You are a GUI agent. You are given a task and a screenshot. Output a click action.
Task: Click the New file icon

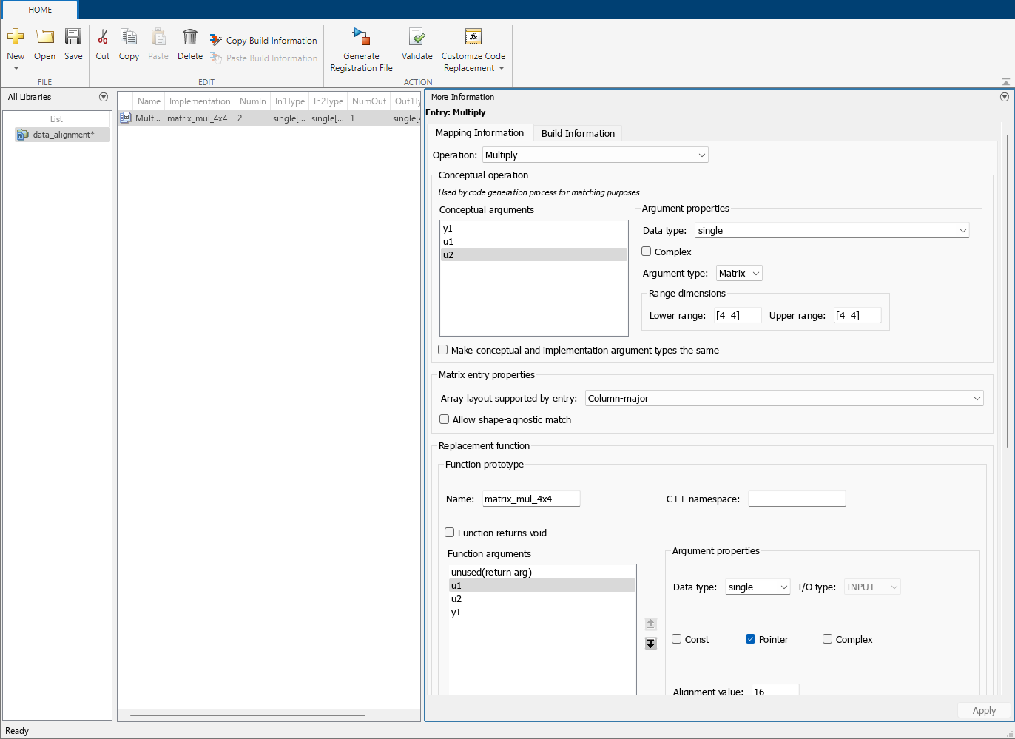click(16, 37)
